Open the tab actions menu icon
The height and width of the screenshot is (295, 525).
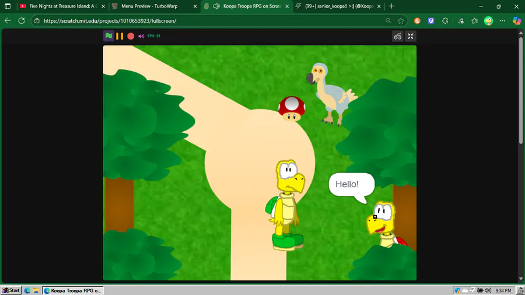point(8,6)
